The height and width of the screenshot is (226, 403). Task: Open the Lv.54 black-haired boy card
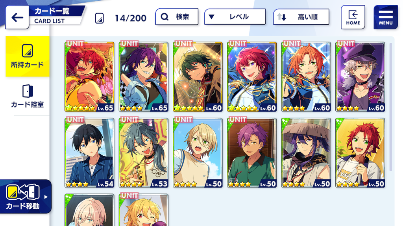[x=89, y=153]
